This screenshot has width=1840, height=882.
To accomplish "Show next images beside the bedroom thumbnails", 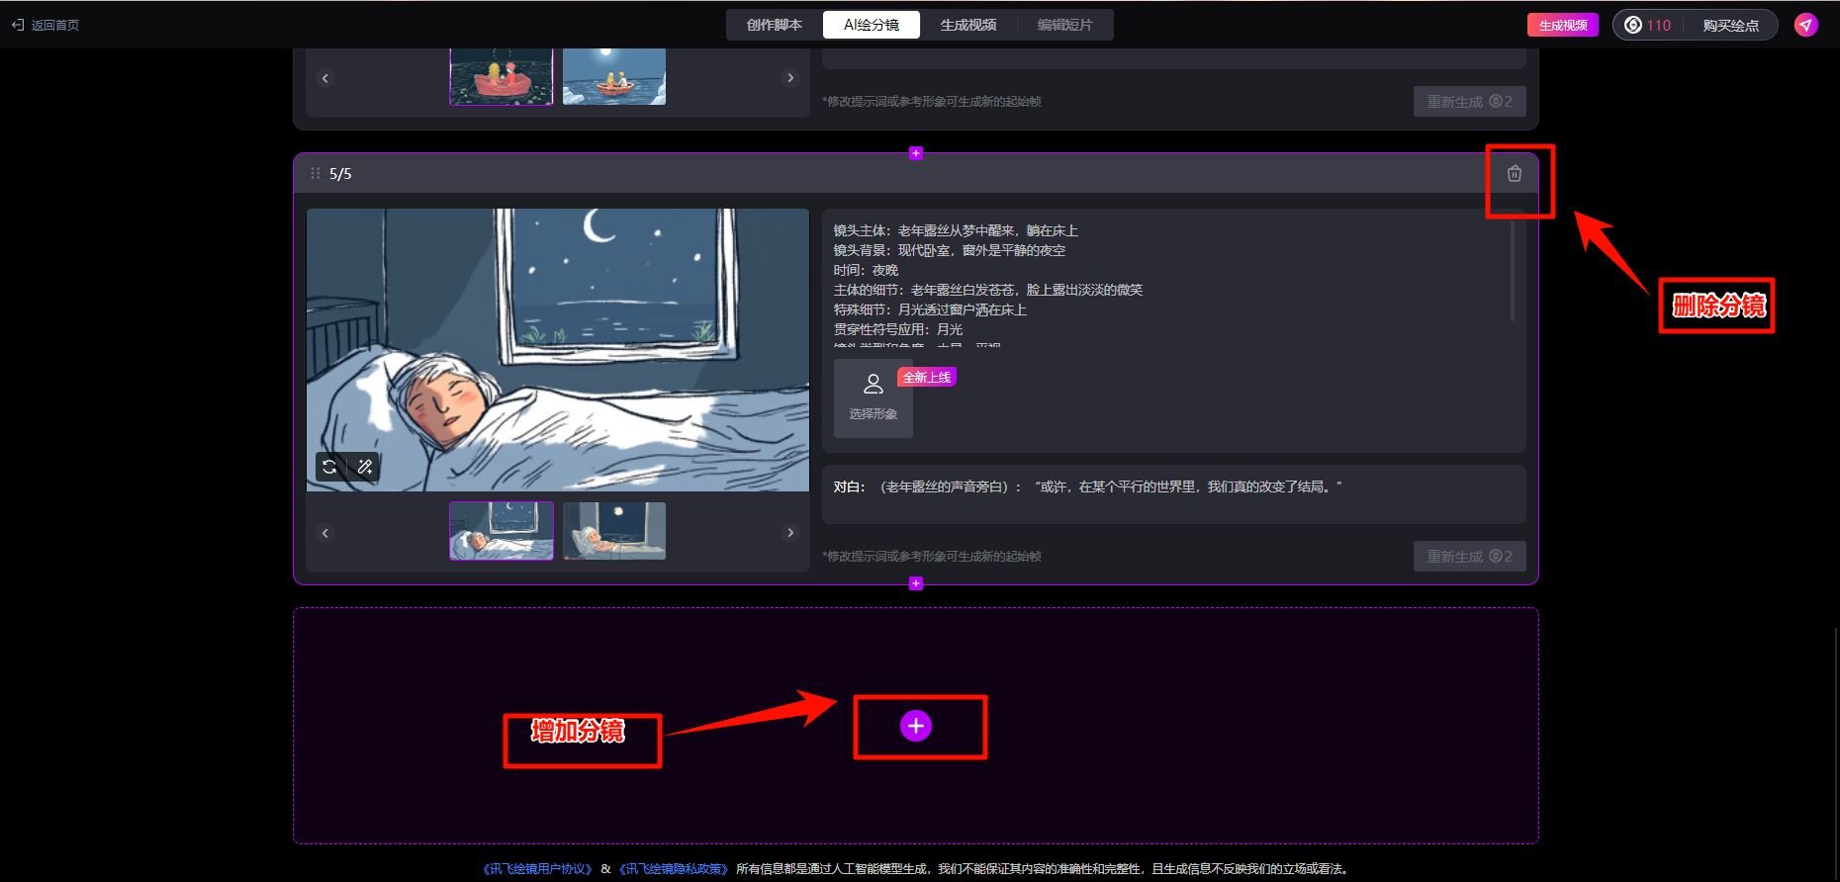I will 789,533.
